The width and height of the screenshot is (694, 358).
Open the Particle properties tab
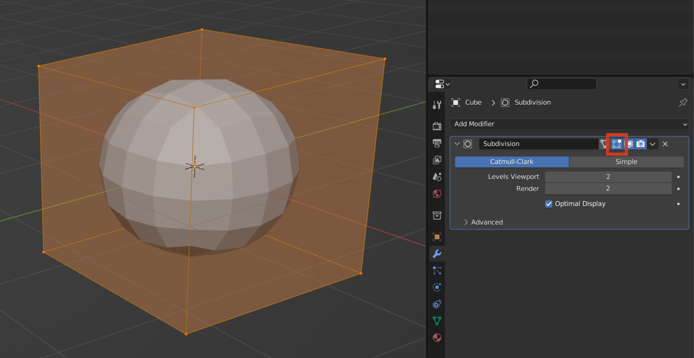436,270
